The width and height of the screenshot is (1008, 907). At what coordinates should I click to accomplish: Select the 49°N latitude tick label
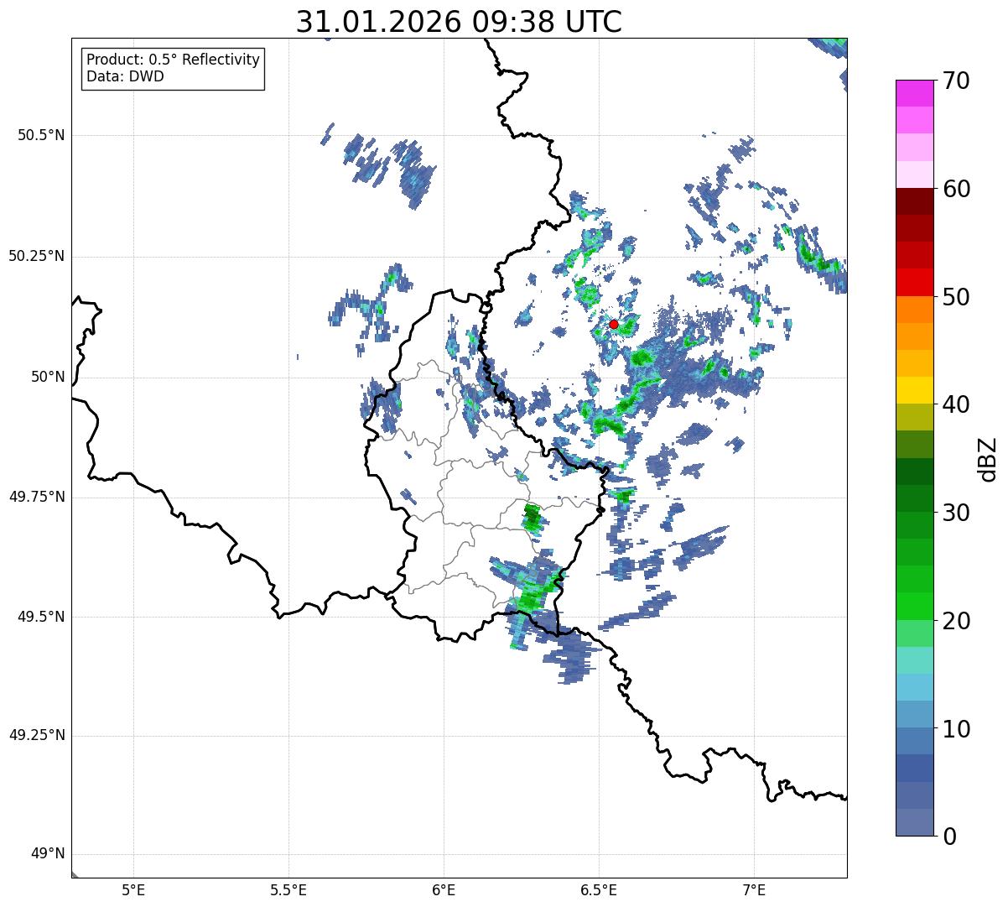tap(47, 854)
